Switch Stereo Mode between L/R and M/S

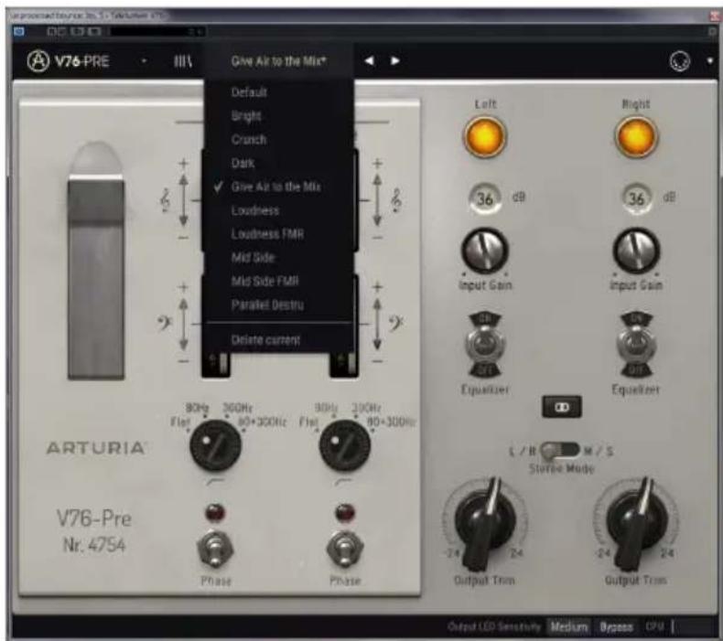(x=560, y=450)
